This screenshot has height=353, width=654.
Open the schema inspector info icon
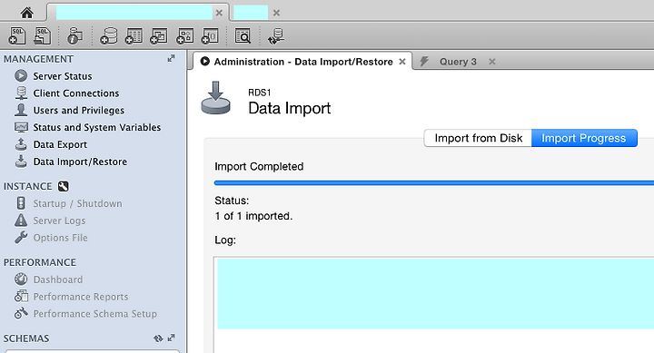[74, 35]
